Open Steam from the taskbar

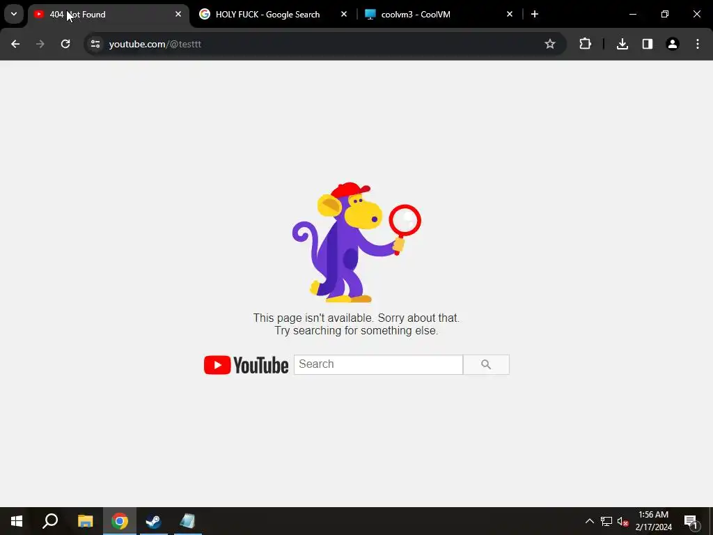[x=154, y=521]
